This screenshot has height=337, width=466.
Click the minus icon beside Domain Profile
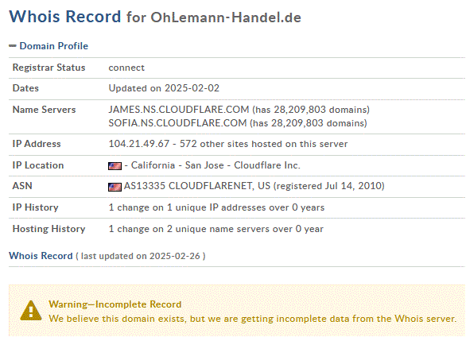[13, 46]
